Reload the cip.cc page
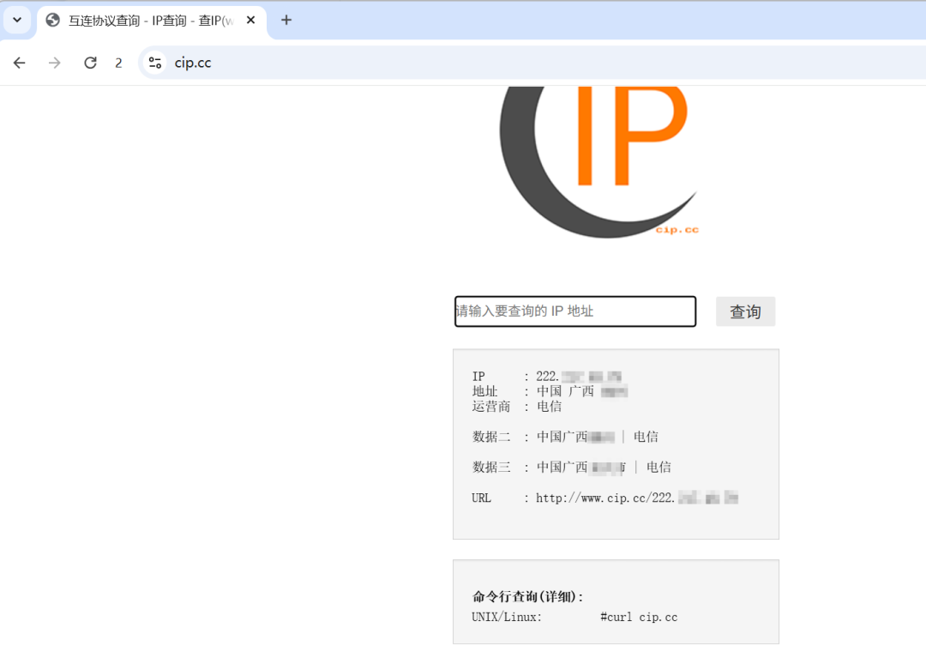 [x=90, y=63]
